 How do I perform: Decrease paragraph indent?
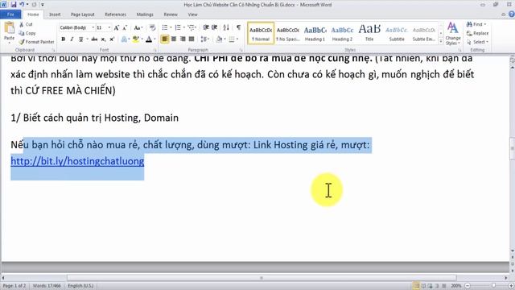[206, 27]
